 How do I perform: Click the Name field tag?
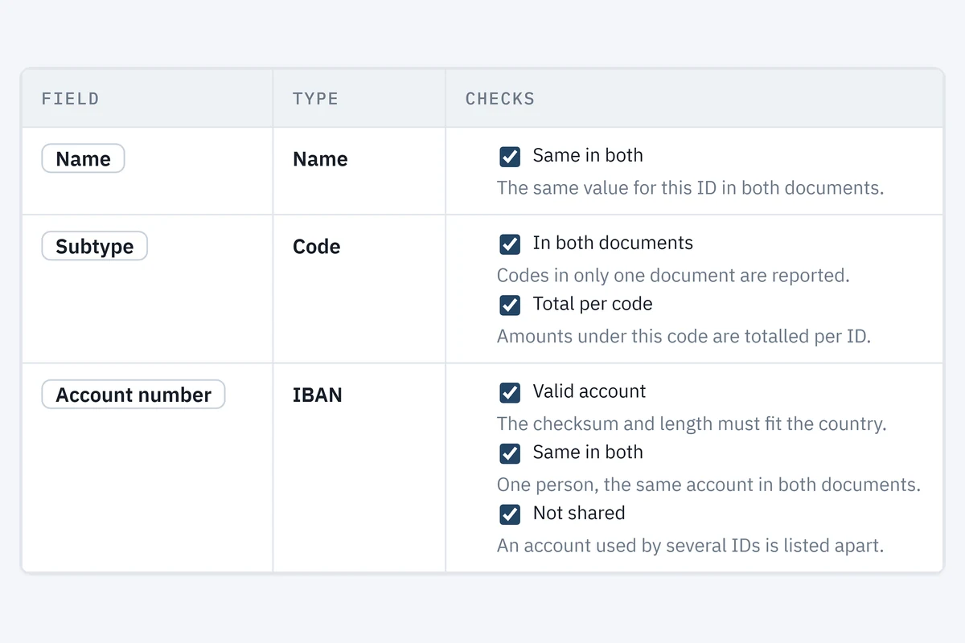coord(83,158)
